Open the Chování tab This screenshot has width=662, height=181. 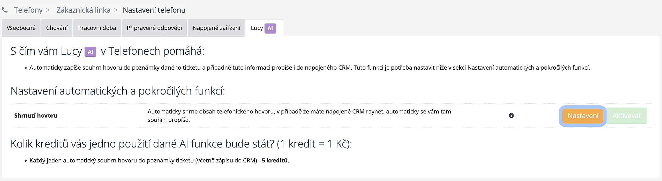pos(57,28)
